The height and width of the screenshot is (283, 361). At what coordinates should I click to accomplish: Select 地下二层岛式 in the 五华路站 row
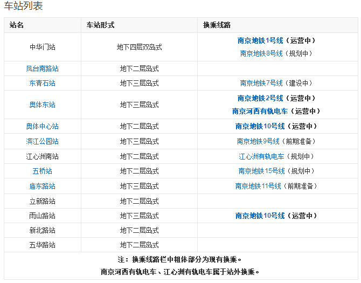click(140, 245)
